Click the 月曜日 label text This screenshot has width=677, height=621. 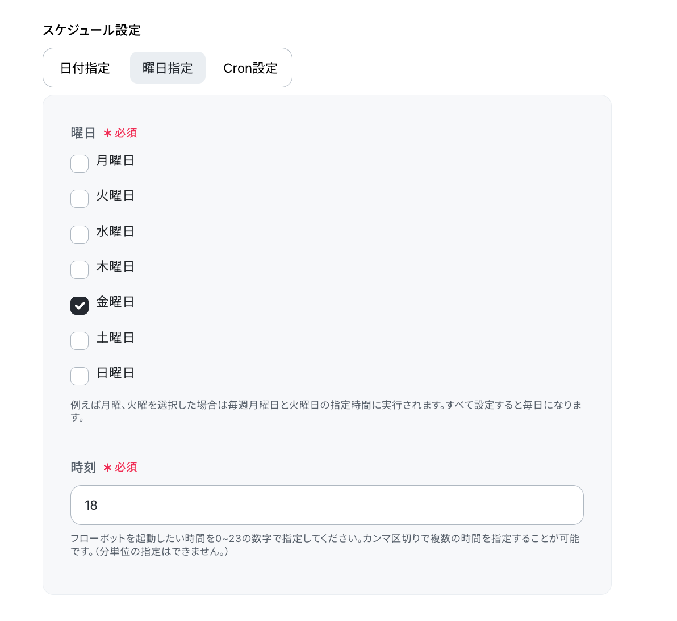115,160
